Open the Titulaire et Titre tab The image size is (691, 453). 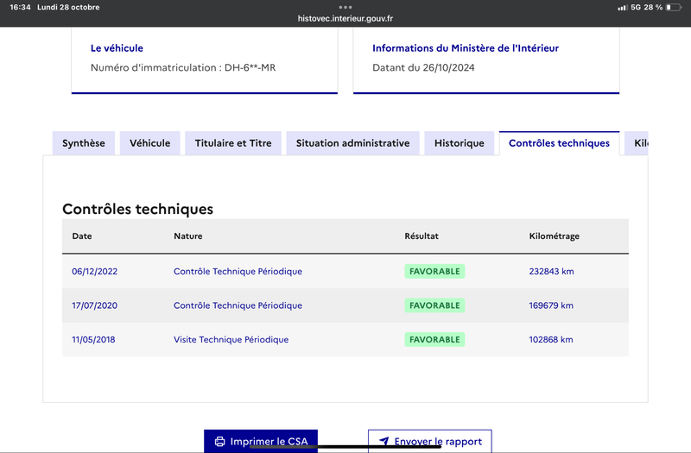[233, 143]
